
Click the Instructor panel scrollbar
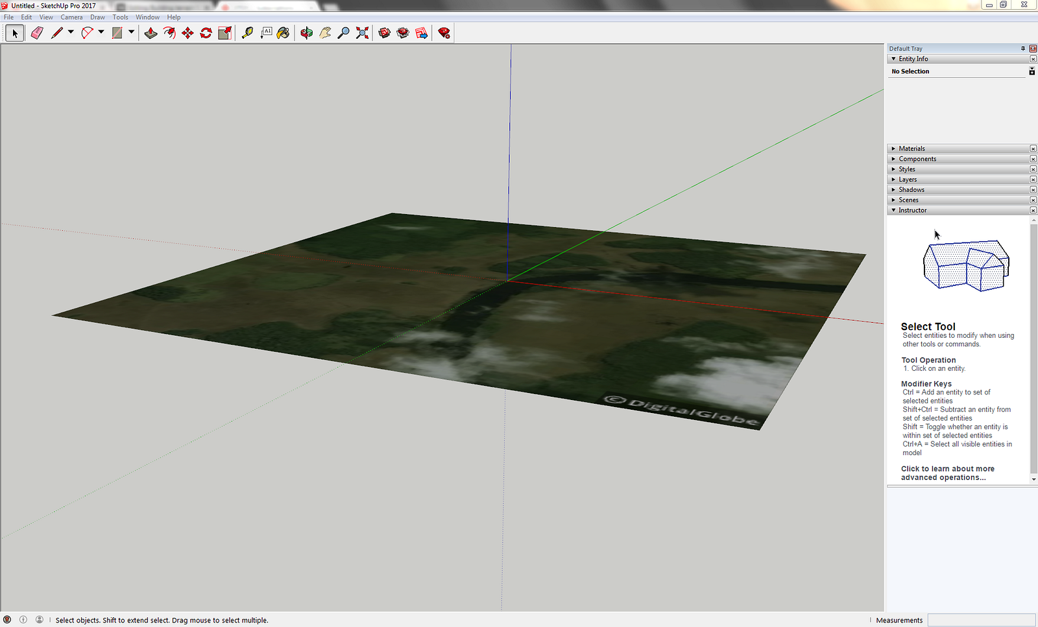(1033, 349)
